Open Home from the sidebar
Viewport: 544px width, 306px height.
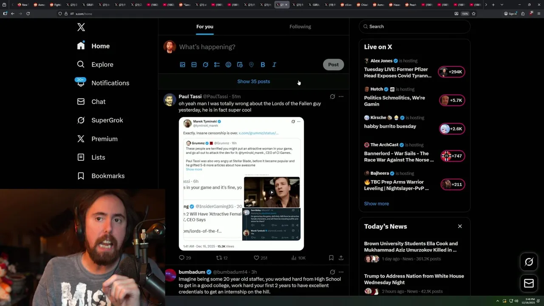pyautogui.click(x=93, y=46)
